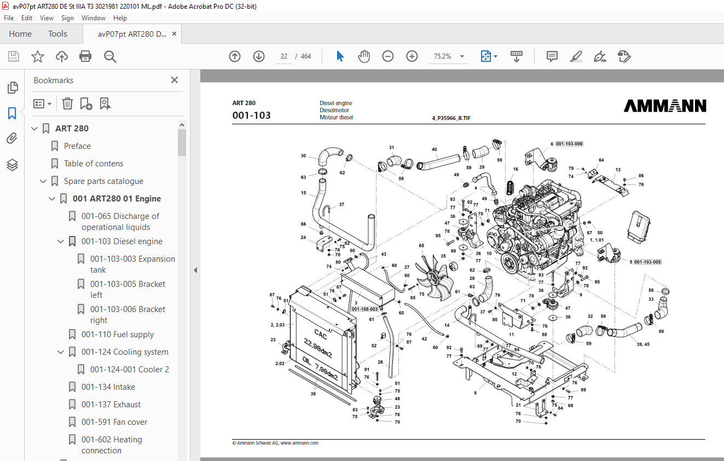Open 001-591 Fan cover bookmark
The image size is (724, 461).
click(114, 422)
